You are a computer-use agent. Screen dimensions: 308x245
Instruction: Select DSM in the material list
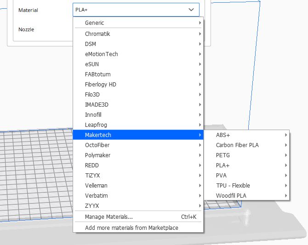91,44
